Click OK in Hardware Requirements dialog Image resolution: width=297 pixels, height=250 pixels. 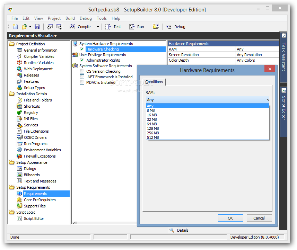click(230, 218)
